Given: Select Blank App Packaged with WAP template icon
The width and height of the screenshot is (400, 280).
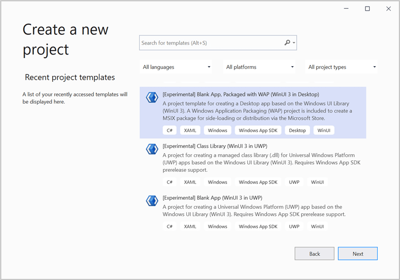Looking at the screenshot, I should [x=152, y=98].
